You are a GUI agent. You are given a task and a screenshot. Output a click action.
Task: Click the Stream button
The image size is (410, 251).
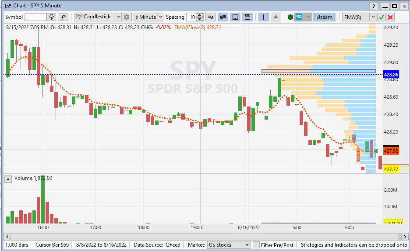[324, 17]
